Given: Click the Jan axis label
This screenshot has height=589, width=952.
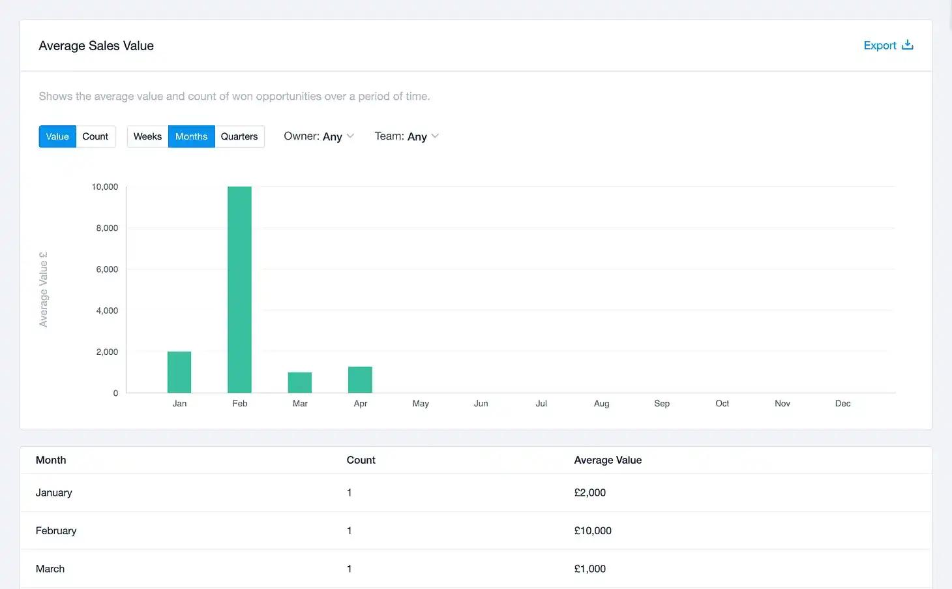Looking at the screenshot, I should pyautogui.click(x=179, y=403).
